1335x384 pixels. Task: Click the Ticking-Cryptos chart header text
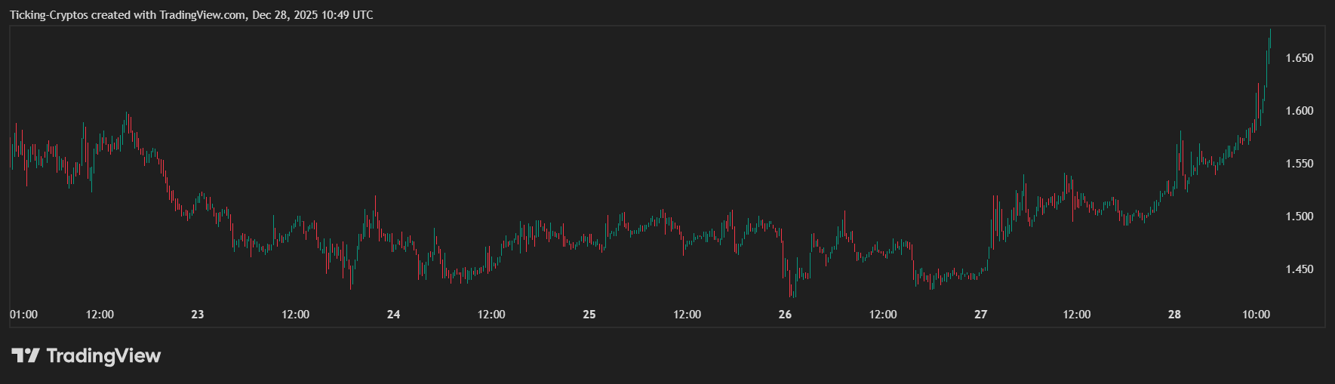(x=191, y=15)
